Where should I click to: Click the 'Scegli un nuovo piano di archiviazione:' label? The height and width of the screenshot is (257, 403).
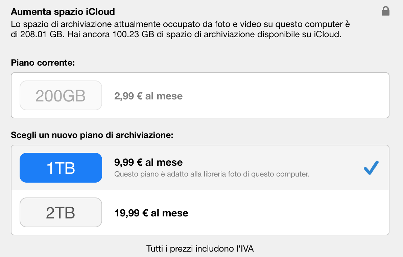click(x=92, y=135)
